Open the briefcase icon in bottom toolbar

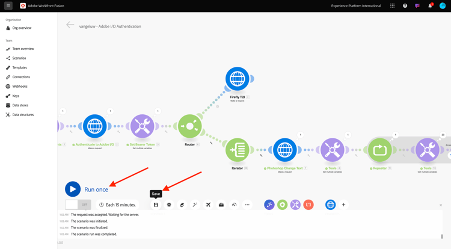221,204
